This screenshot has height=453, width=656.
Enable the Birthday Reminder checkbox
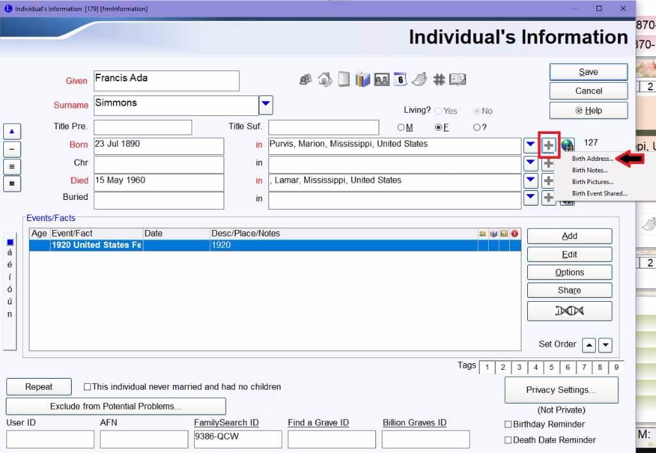(x=508, y=425)
